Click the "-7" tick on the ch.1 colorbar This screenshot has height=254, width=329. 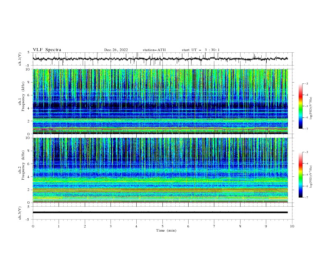pyautogui.click(x=306, y=129)
